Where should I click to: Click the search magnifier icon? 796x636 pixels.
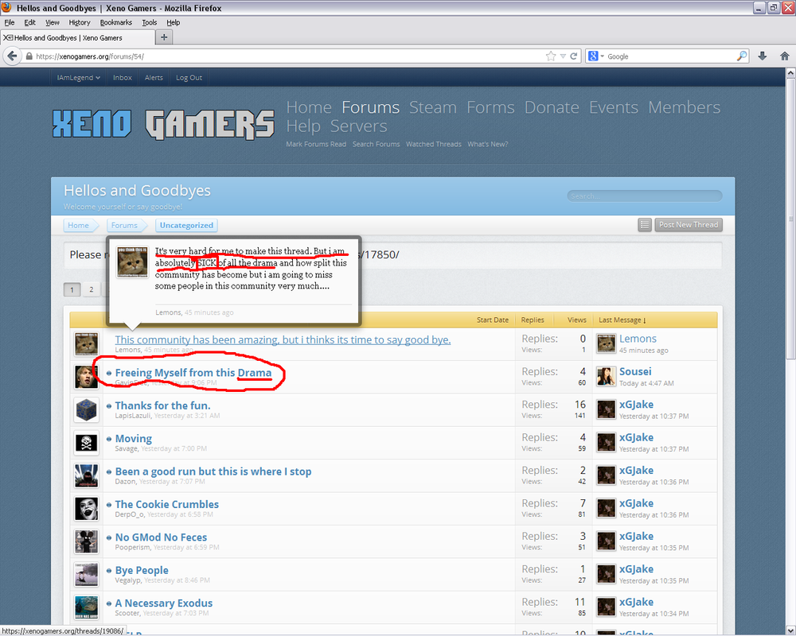(742, 56)
